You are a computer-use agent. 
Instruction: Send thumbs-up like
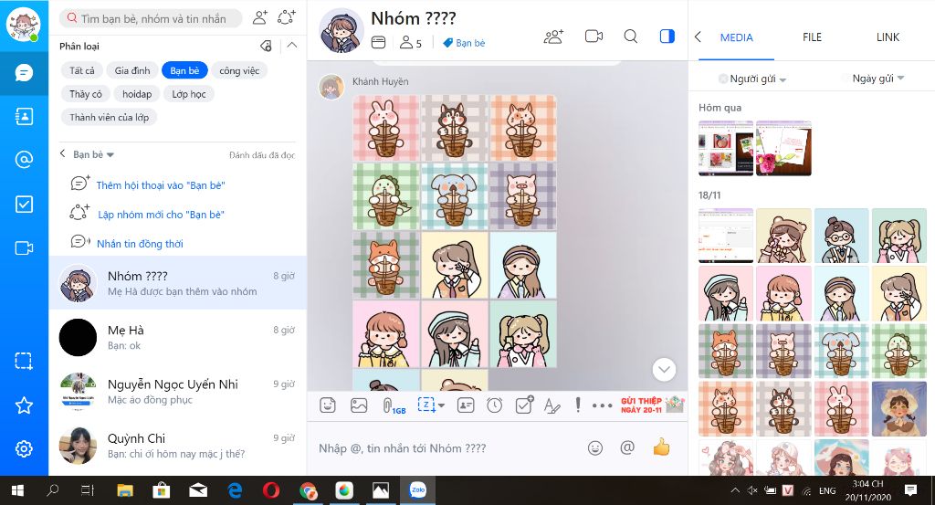[661, 447]
